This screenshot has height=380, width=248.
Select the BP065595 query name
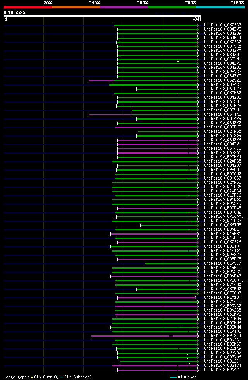[15, 12]
